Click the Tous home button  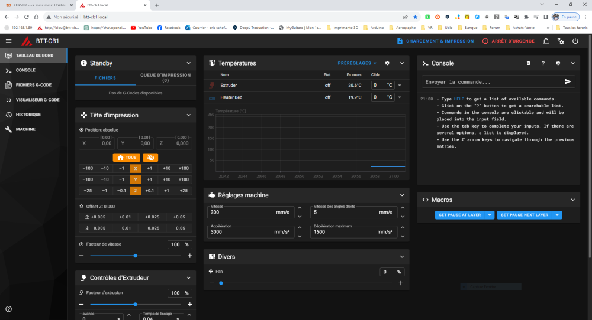tap(127, 158)
